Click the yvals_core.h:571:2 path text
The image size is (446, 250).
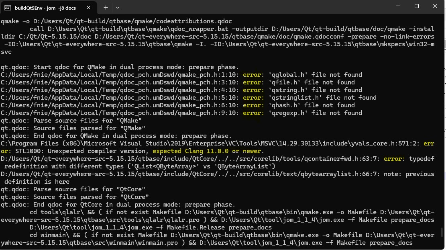210,143
